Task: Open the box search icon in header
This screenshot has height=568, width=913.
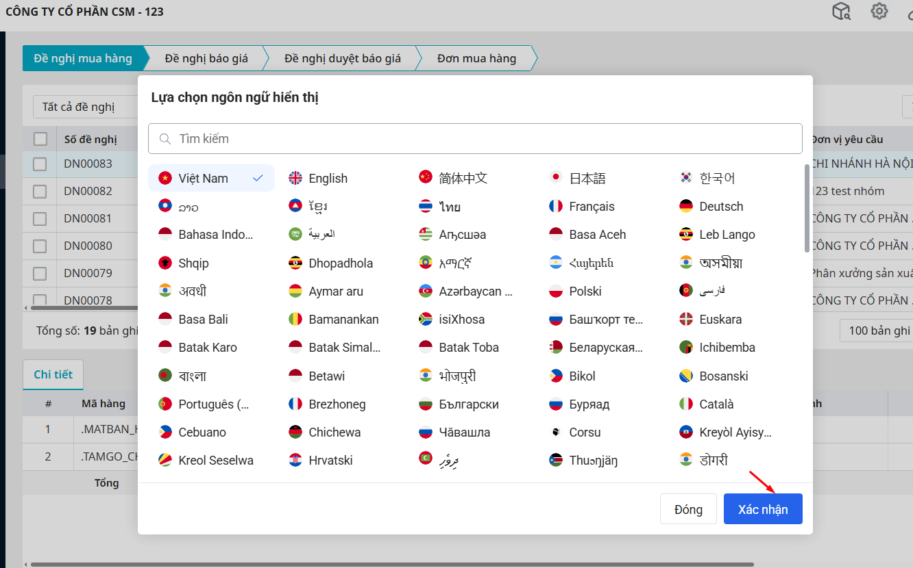Action: pos(841,12)
